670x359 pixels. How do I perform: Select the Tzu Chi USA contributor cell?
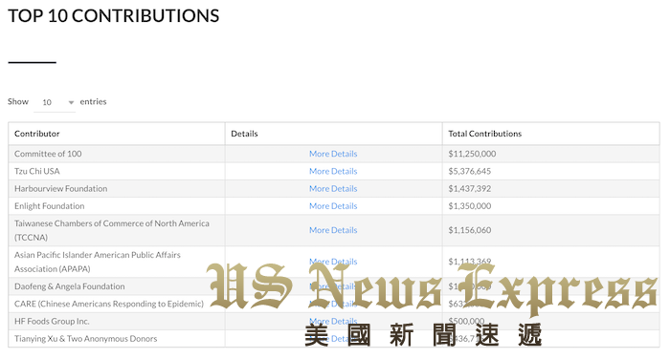click(116, 171)
